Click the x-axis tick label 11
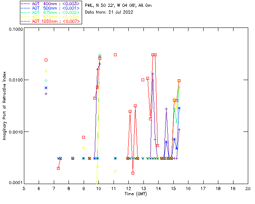This screenshot has width=255, height=204. pos(114,188)
